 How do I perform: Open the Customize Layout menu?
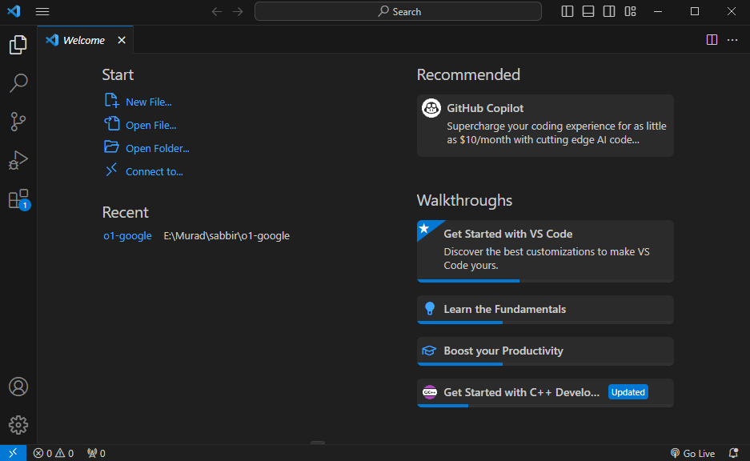pos(631,11)
